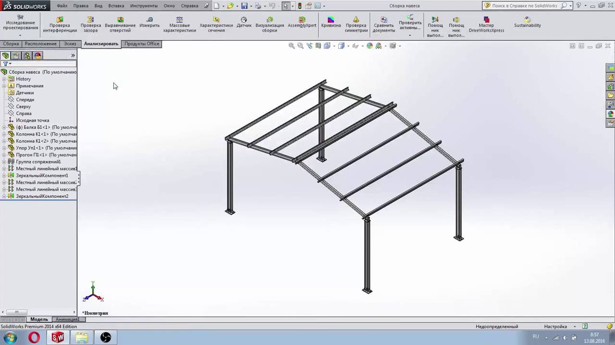Expand the Прогон П1<1> component node

pos(4,155)
